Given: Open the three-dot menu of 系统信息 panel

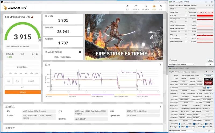Looking at the screenshot, I should [x=160, y=106].
